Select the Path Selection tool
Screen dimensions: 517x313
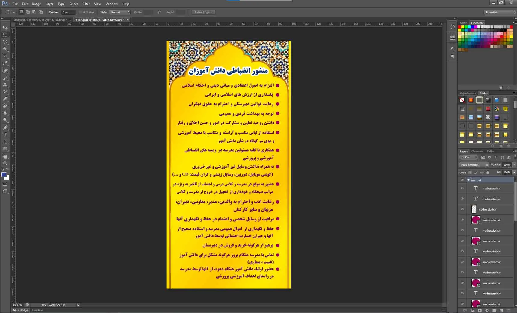pyautogui.click(x=5, y=142)
